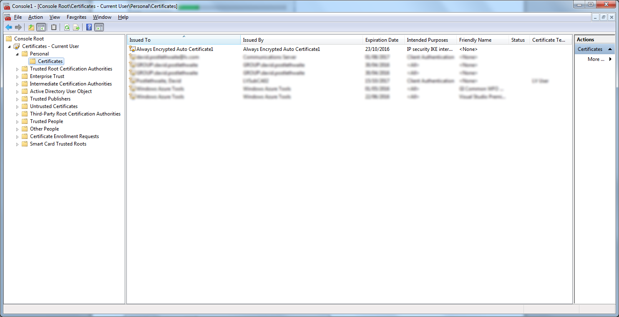The image size is (619, 317).
Task: Select Active Directory User Object label
Action: tap(61, 91)
